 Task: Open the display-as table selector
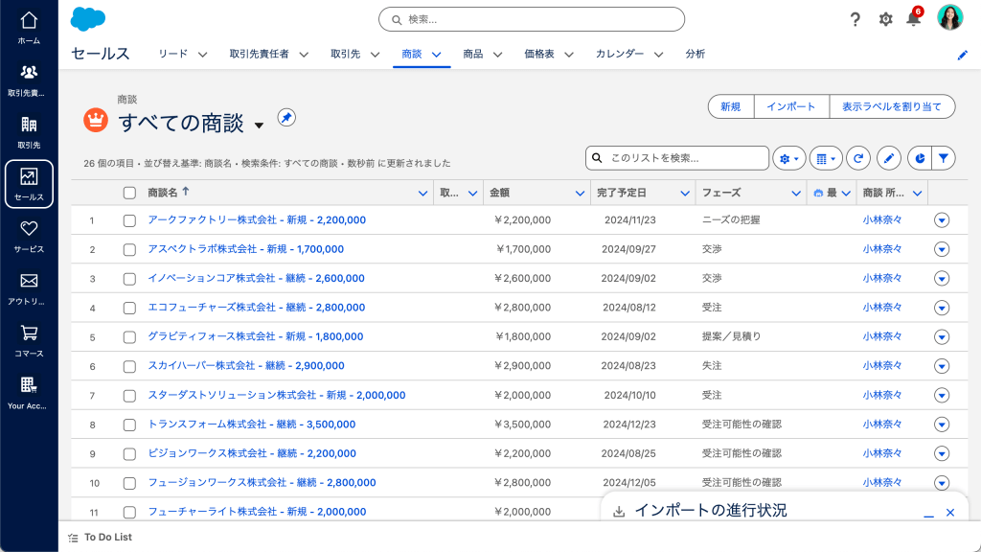point(826,158)
